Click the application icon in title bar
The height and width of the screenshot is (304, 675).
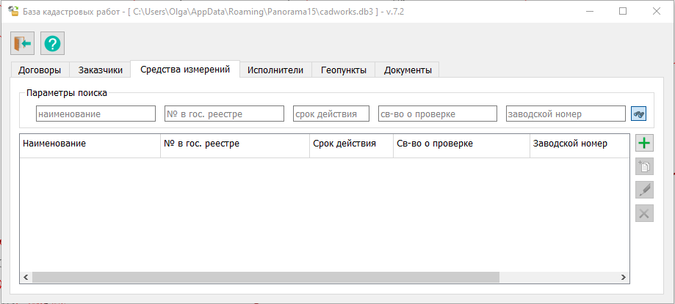coord(13,12)
